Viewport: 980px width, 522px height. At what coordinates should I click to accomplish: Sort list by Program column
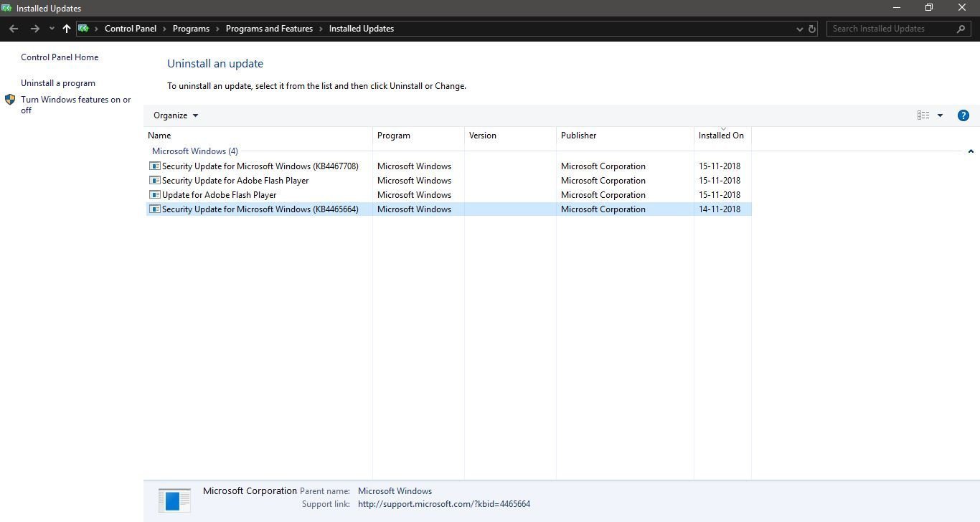coord(419,136)
